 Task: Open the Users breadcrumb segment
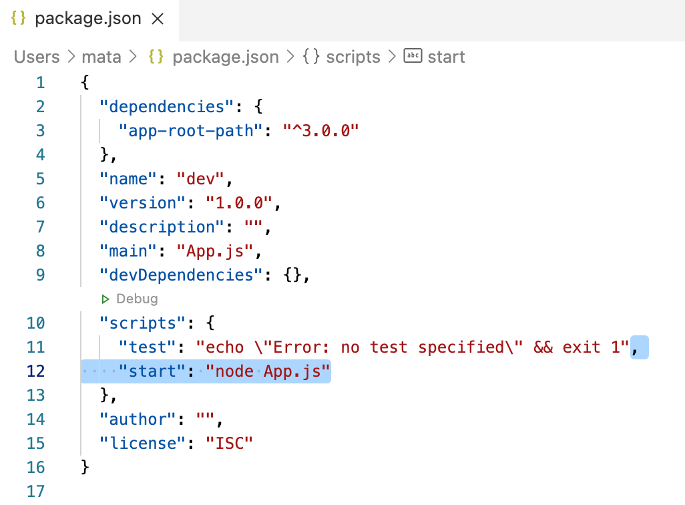tap(37, 57)
